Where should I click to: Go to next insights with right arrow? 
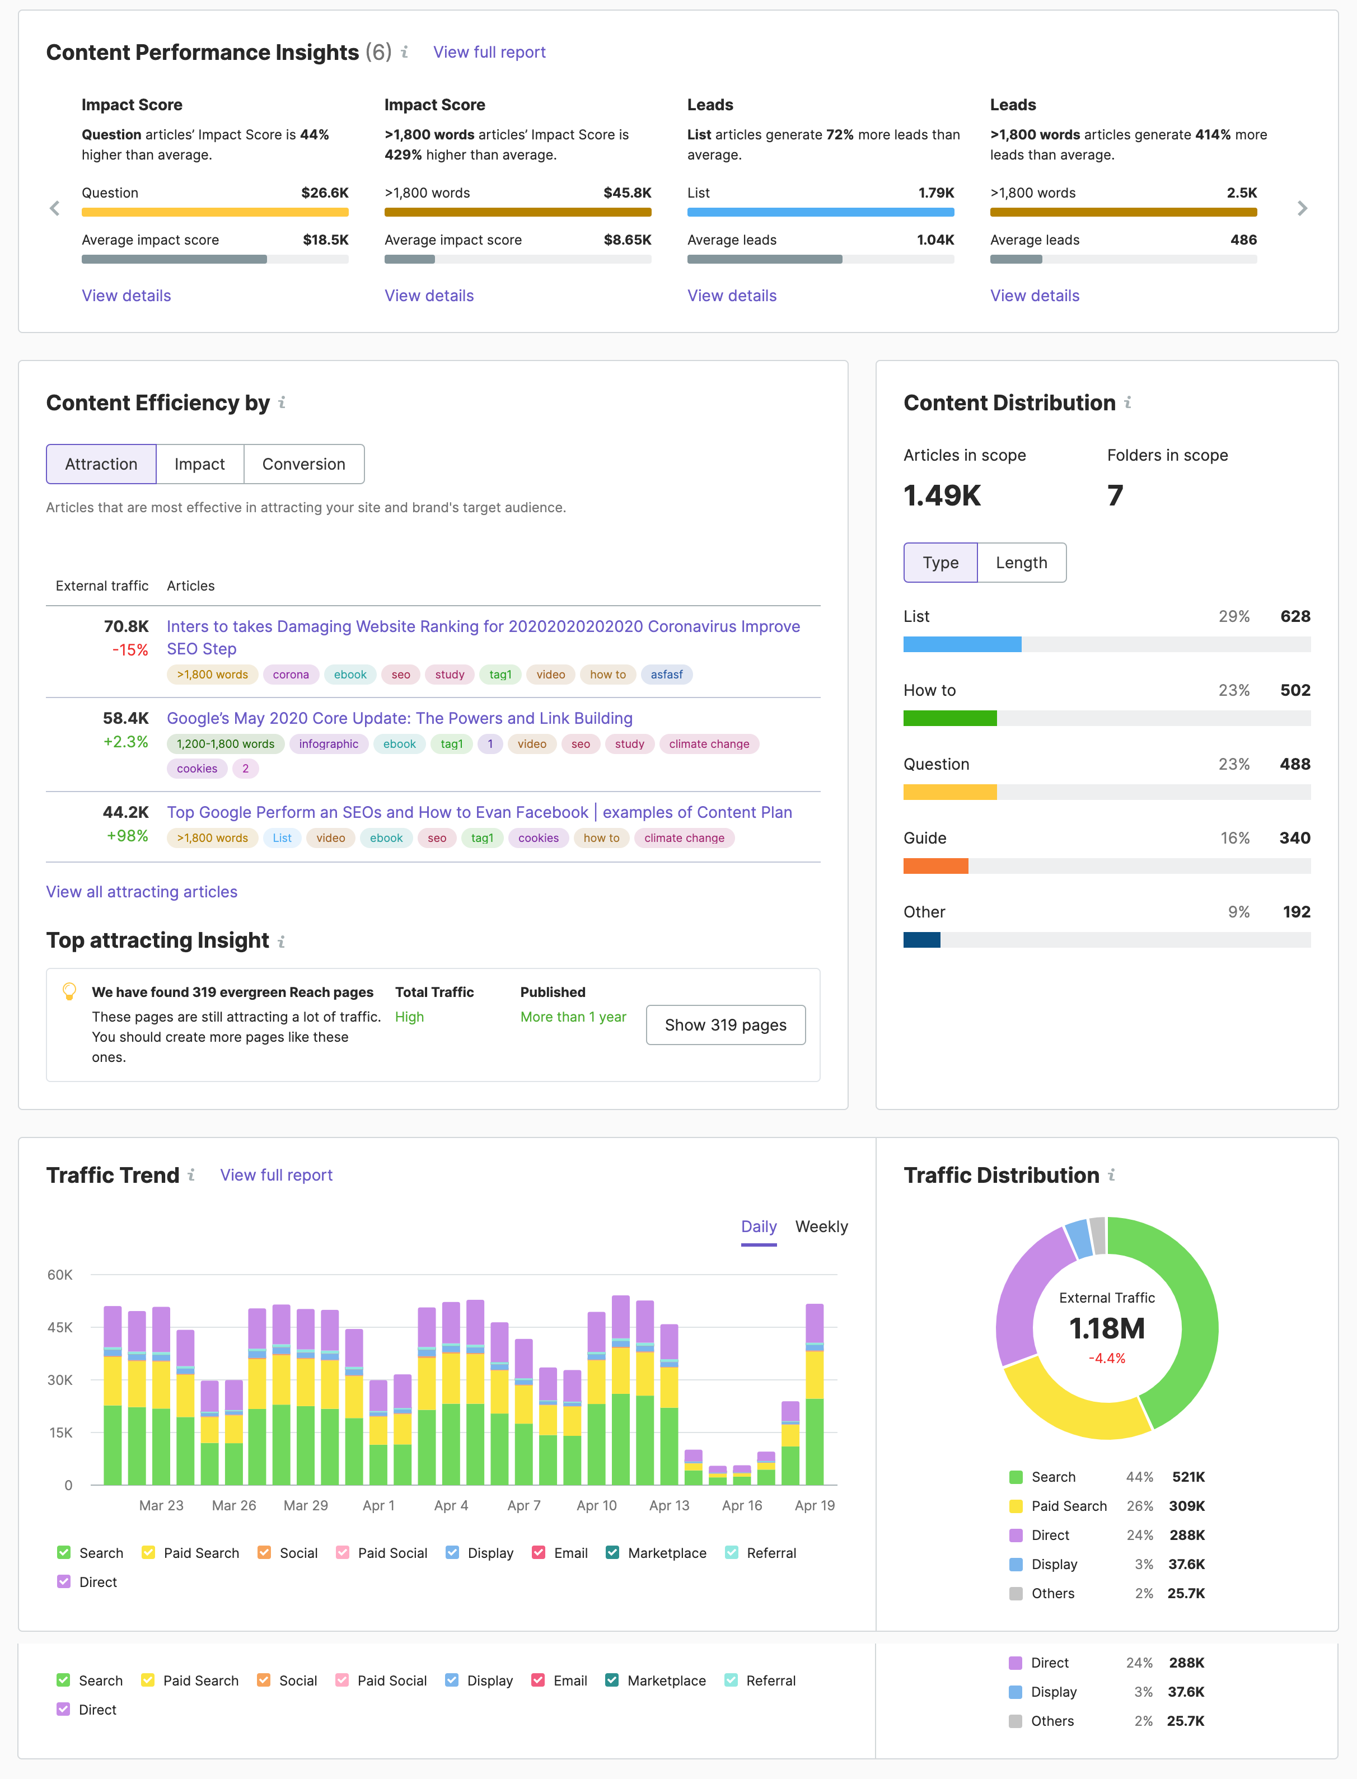pyautogui.click(x=1302, y=208)
